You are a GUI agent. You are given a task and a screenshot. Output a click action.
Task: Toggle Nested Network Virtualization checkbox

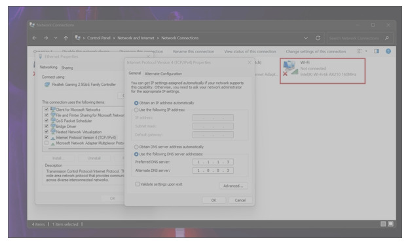point(46,132)
